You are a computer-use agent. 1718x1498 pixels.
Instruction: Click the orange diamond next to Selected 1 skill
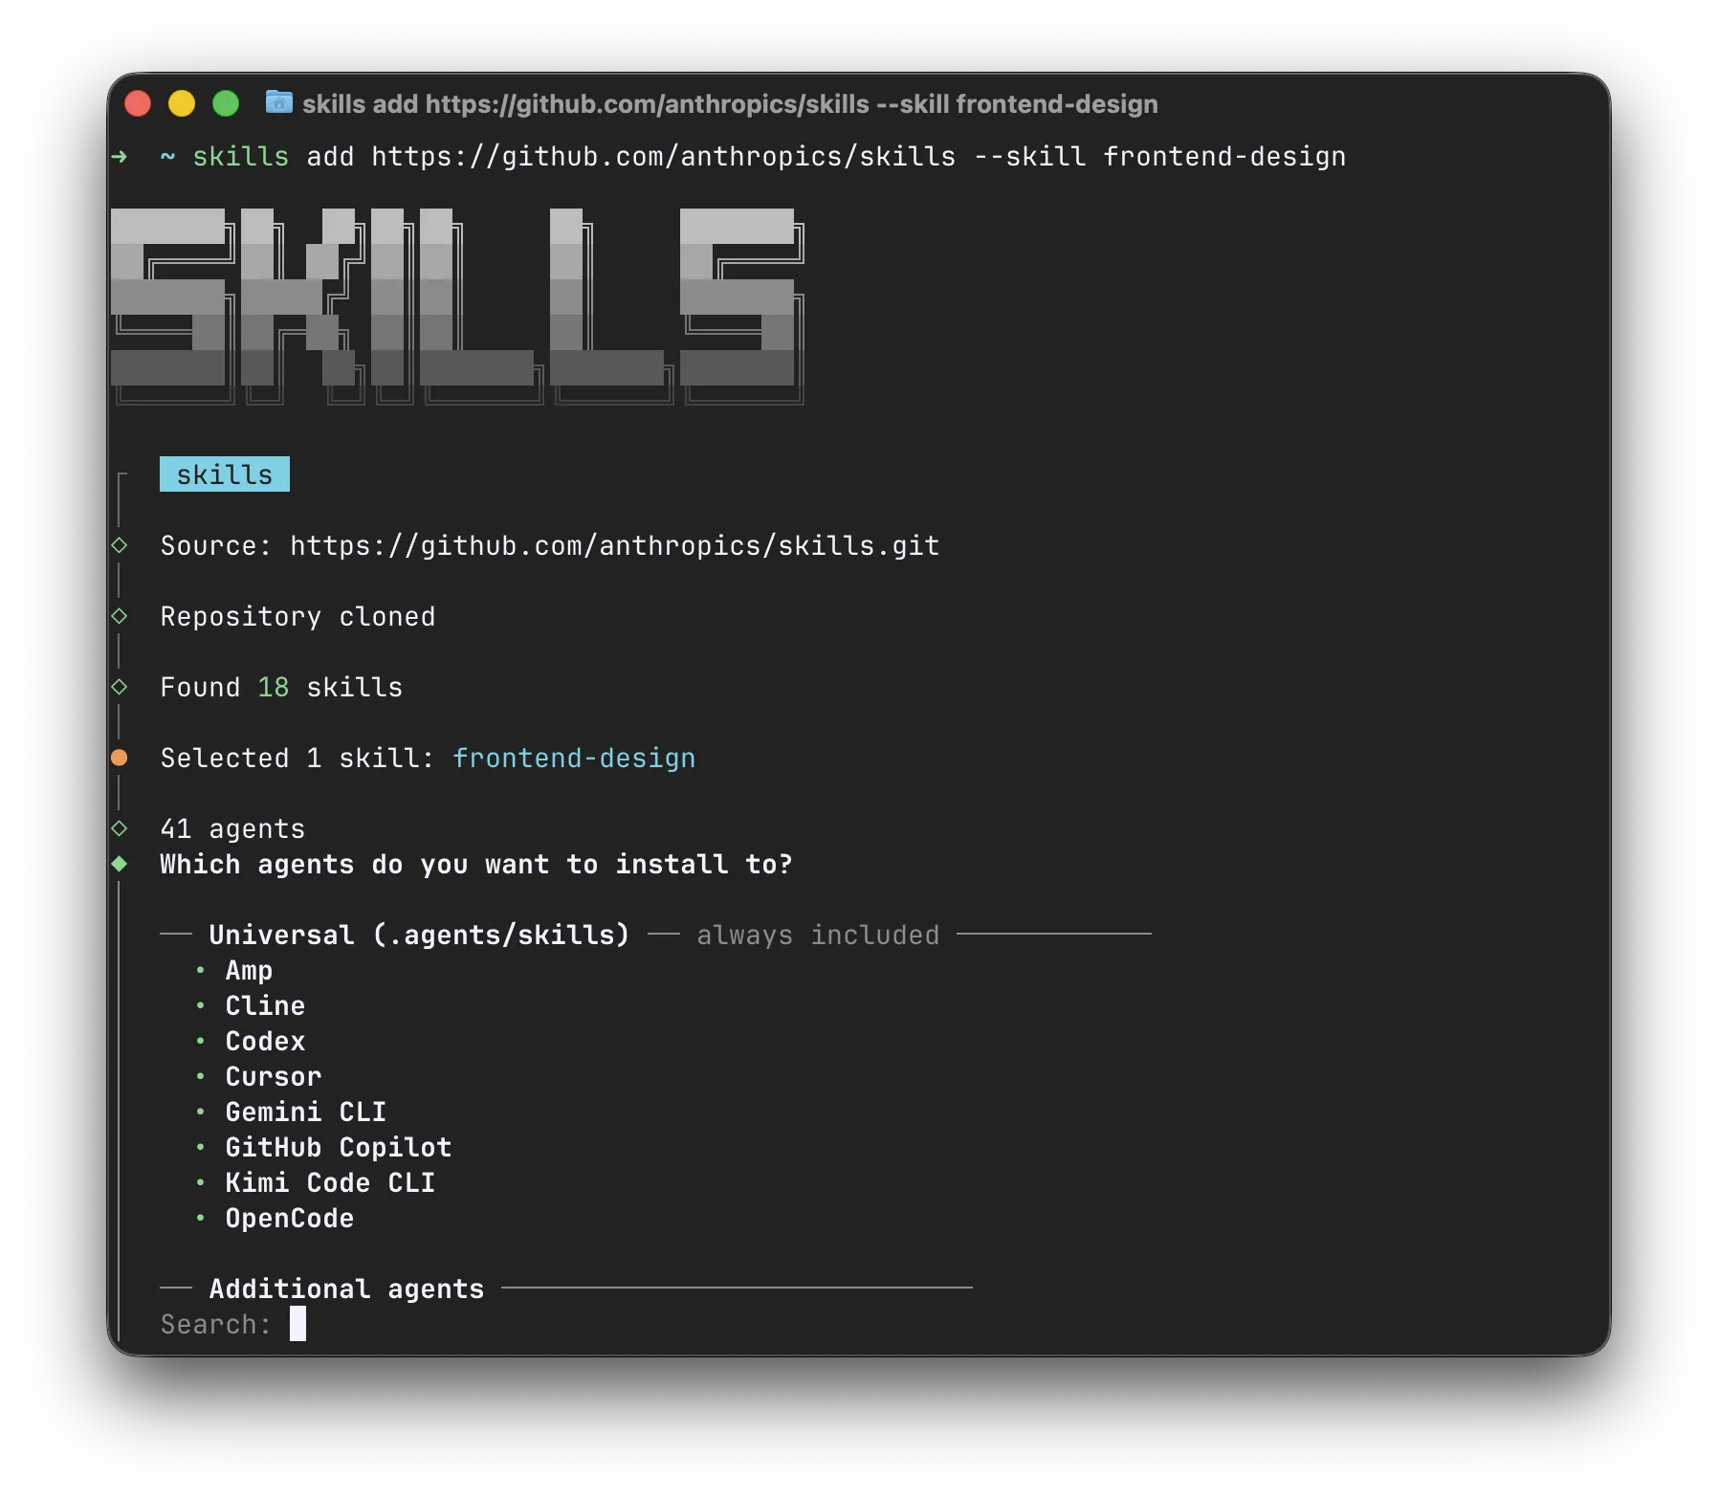pyautogui.click(x=120, y=757)
